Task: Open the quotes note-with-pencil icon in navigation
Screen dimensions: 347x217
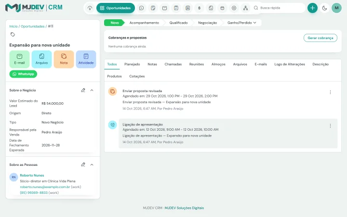Action: coord(153,8)
